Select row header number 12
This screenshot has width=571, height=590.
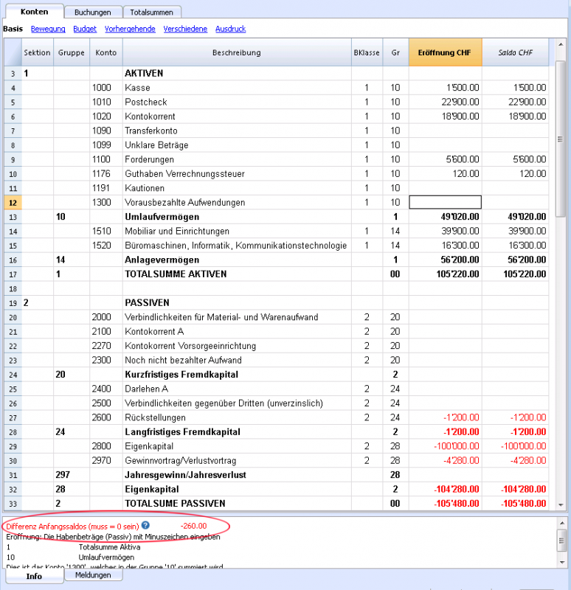click(x=13, y=203)
